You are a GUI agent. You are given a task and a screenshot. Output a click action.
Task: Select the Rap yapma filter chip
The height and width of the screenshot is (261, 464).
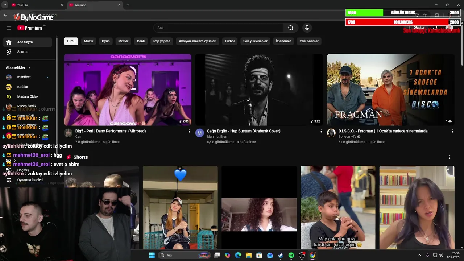[162, 41]
